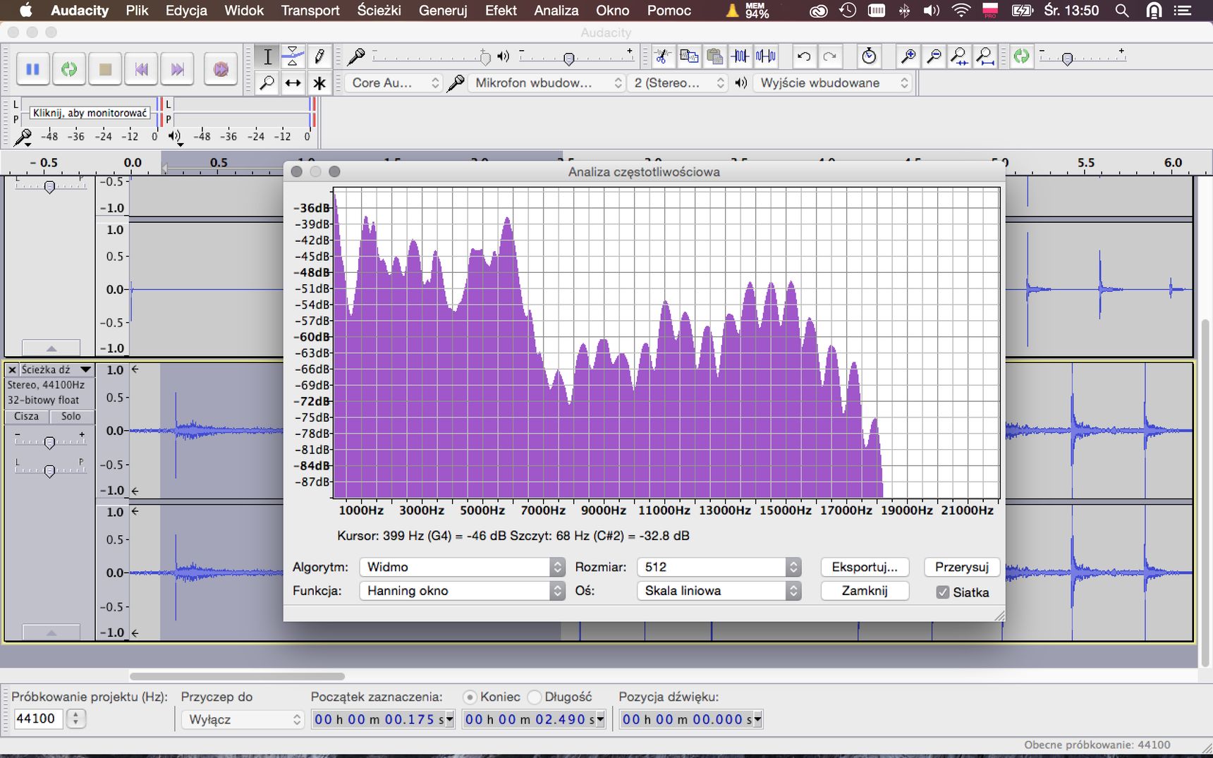
Task: Click the Copy icon in the toolbar
Action: point(688,56)
